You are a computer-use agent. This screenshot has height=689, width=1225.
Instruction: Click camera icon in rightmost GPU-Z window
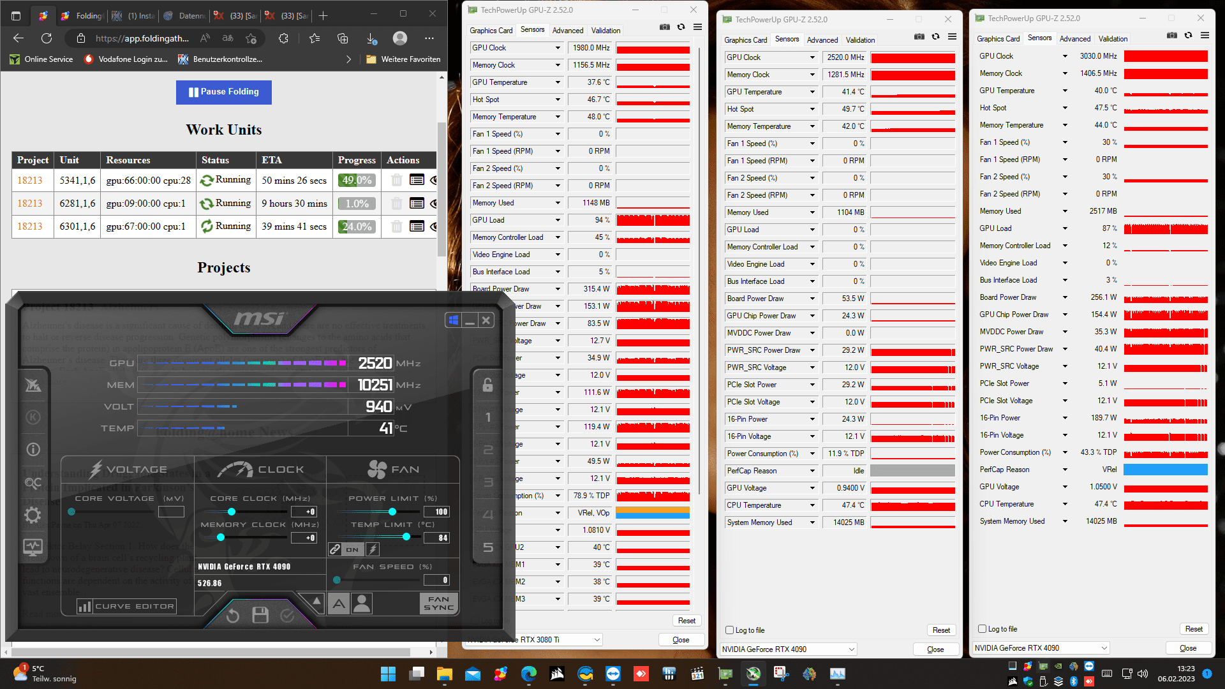[1172, 35]
